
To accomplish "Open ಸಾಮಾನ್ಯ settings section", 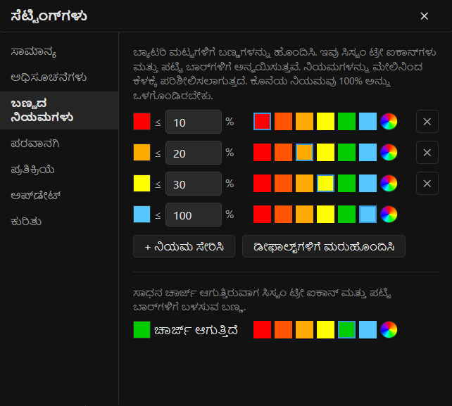I will (x=59, y=52).
